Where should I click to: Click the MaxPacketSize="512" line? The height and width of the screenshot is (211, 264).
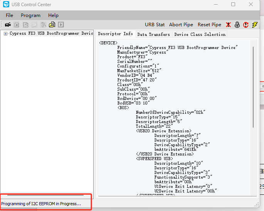click(x=139, y=71)
